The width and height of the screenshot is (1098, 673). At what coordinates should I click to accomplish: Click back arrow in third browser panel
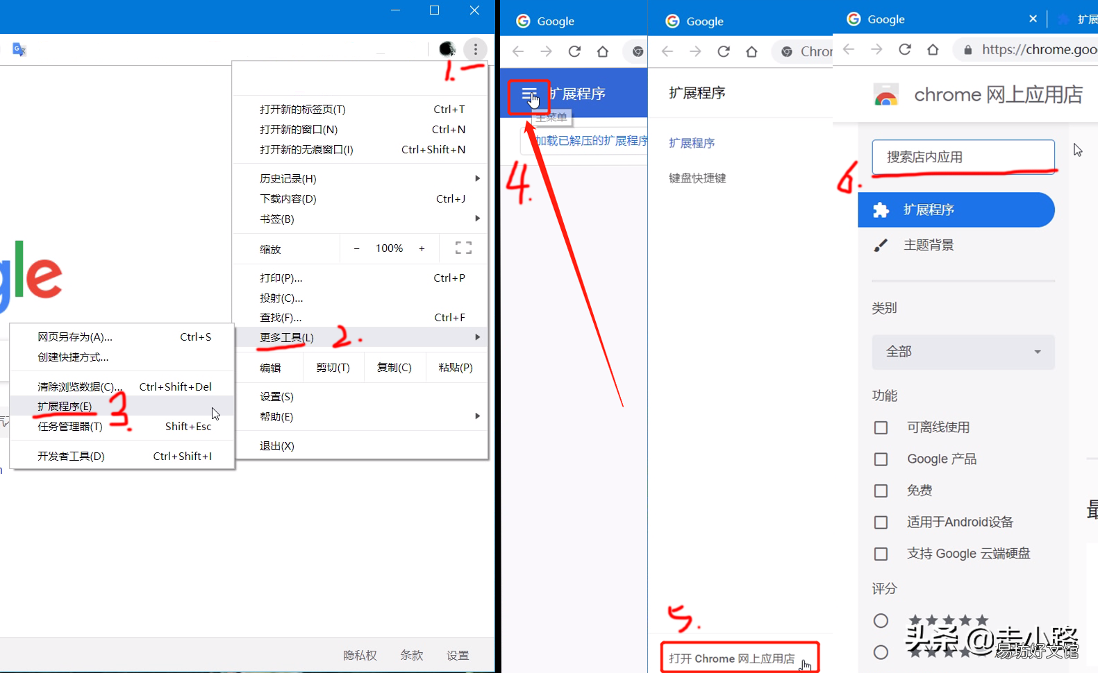click(x=667, y=51)
